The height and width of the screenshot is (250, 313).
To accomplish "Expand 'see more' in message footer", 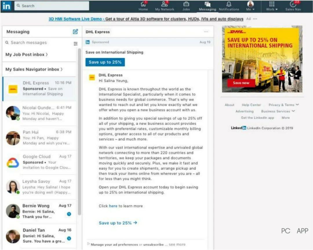I will 177,245.
